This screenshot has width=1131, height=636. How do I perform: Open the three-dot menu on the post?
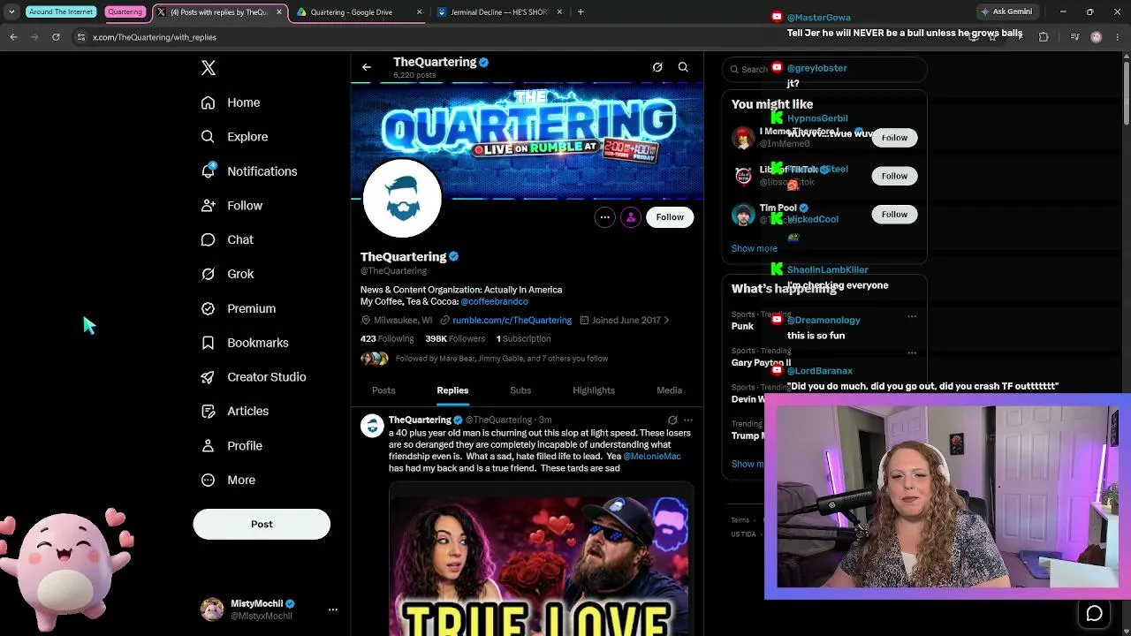(688, 420)
